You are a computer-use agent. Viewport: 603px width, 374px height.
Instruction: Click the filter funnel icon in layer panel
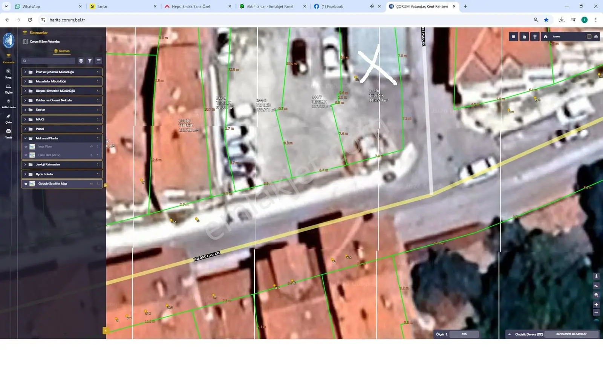(x=90, y=61)
